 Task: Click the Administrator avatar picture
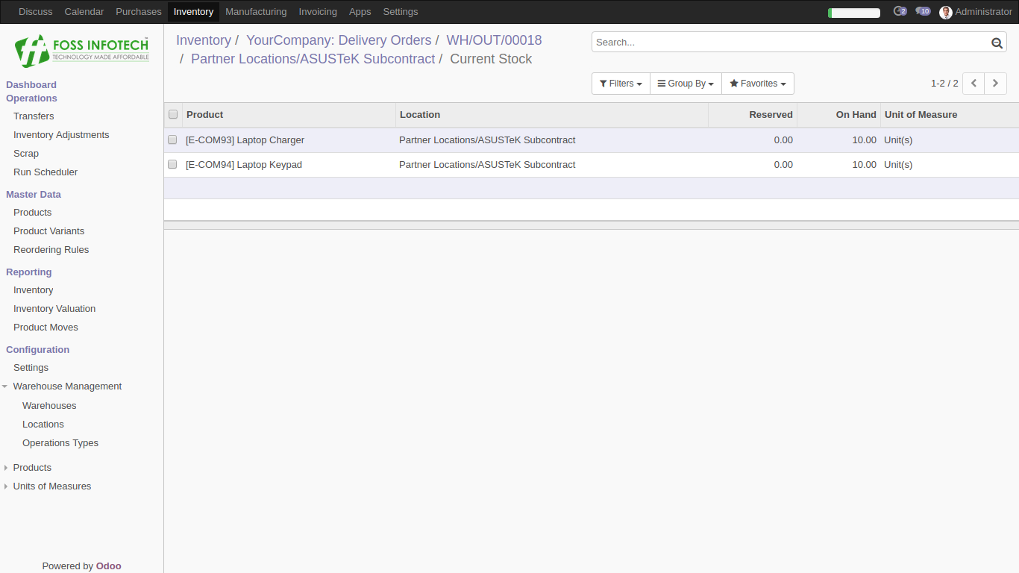[945, 12]
